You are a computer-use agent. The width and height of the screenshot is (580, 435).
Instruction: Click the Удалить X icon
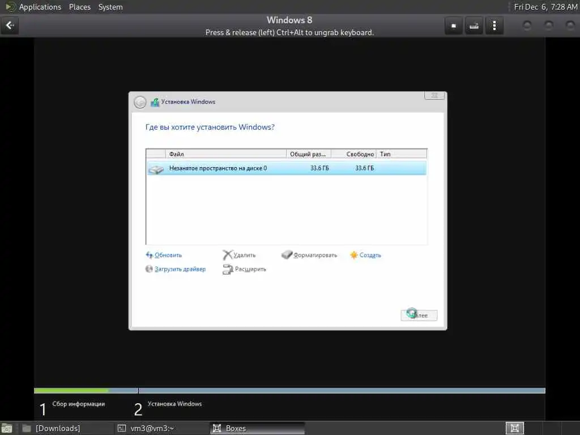[x=227, y=255]
